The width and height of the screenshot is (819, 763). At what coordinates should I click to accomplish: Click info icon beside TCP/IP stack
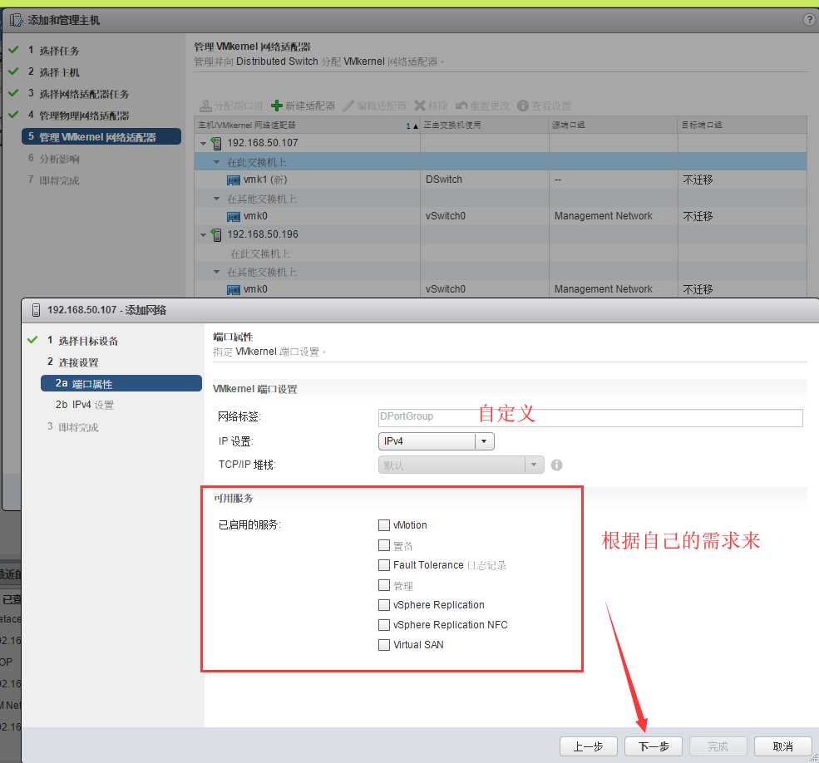557,465
